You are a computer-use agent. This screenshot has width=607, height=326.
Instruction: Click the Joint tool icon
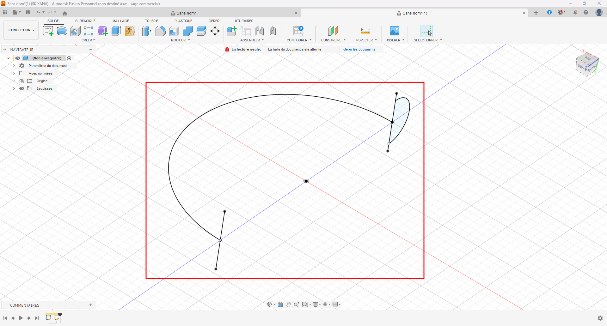[x=259, y=31]
